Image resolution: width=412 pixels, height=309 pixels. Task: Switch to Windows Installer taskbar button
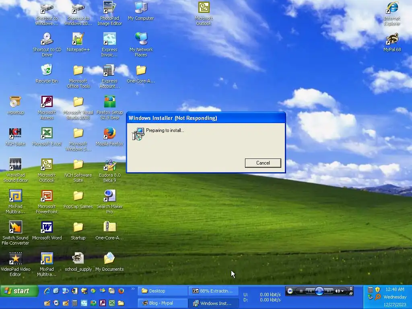(213, 303)
